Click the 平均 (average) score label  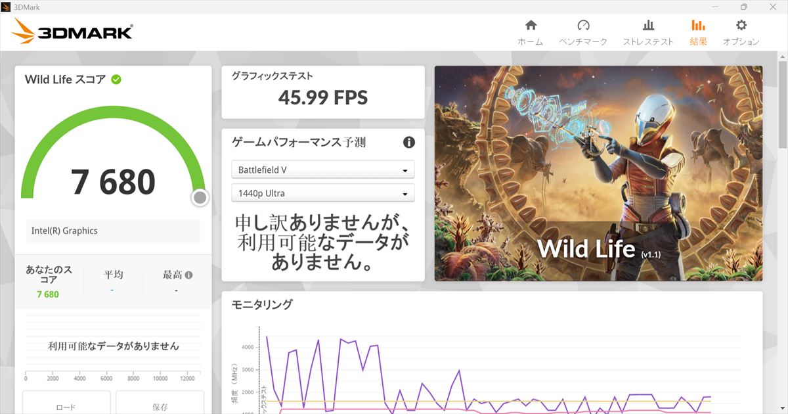coord(114,275)
